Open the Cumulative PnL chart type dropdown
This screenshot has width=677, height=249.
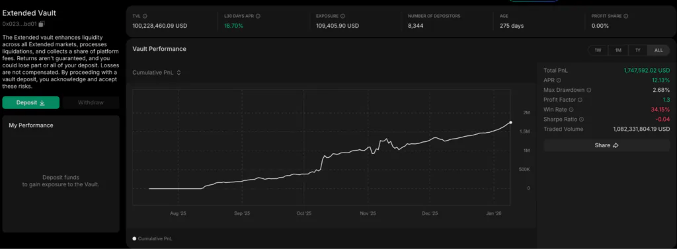click(156, 73)
